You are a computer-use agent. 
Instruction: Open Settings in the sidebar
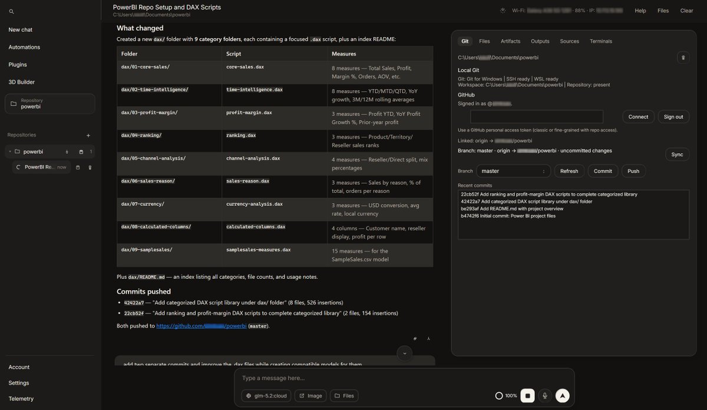click(18, 383)
